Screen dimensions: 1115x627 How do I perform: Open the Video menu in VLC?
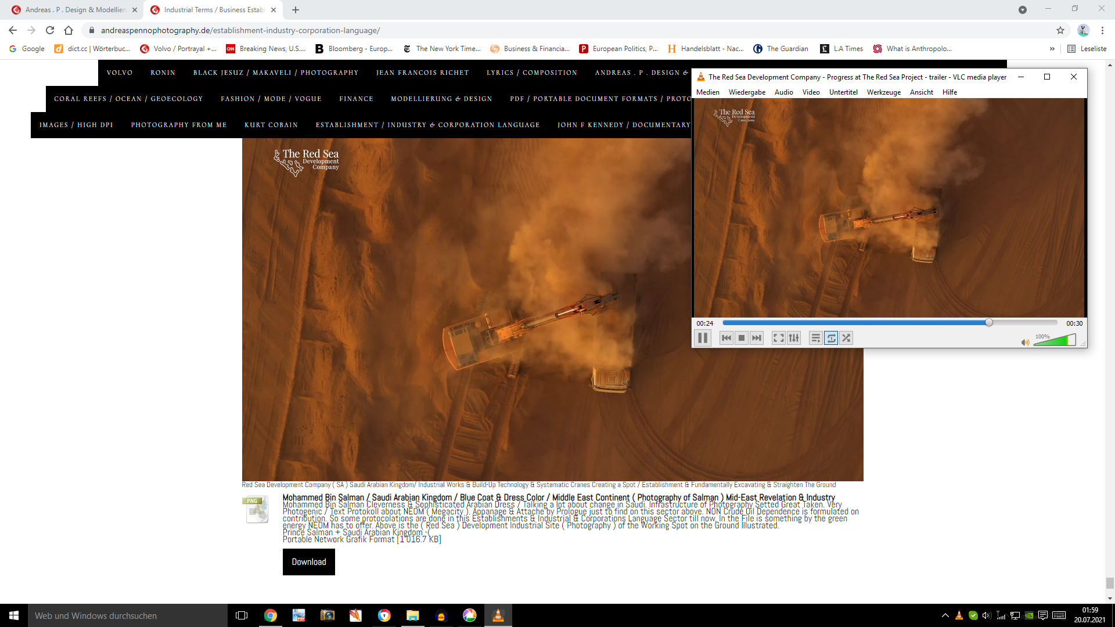pyautogui.click(x=811, y=92)
